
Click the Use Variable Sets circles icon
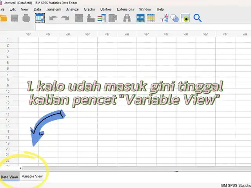tap(175, 18)
